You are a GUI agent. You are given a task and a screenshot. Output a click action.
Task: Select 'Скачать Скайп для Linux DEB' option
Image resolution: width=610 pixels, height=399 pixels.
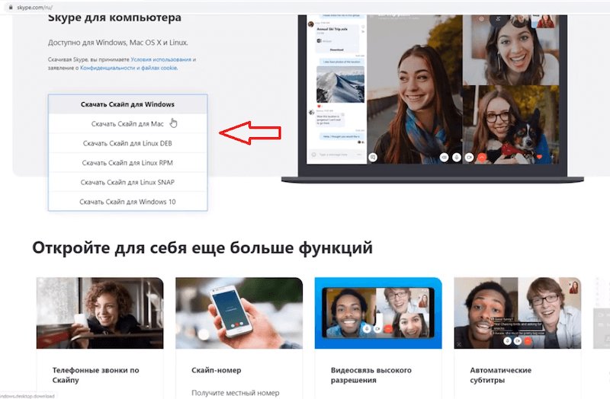click(127, 143)
